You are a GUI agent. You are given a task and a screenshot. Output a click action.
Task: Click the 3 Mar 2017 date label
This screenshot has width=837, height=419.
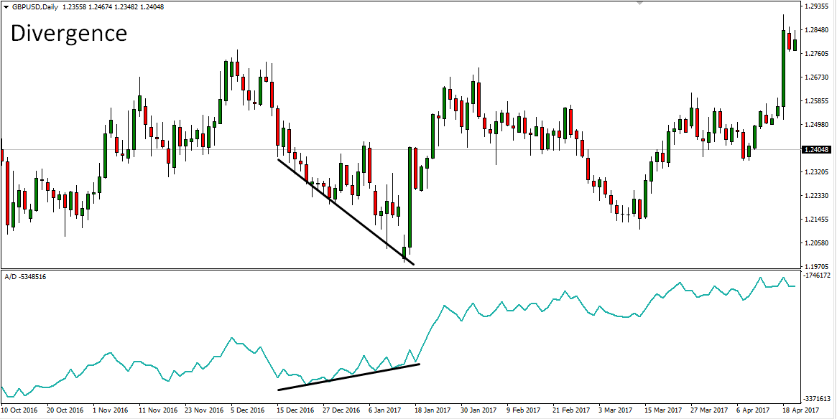(616, 410)
